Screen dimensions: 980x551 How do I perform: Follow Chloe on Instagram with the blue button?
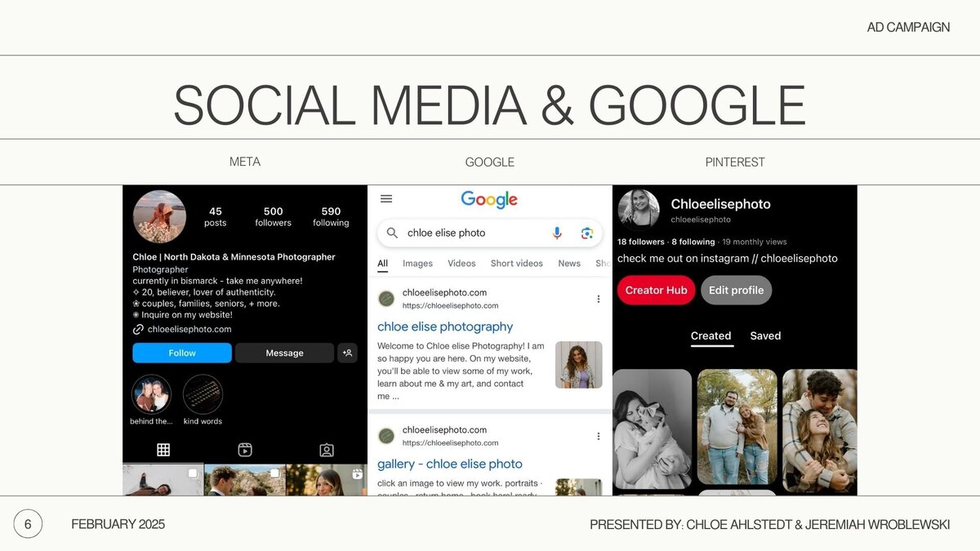tap(182, 353)
